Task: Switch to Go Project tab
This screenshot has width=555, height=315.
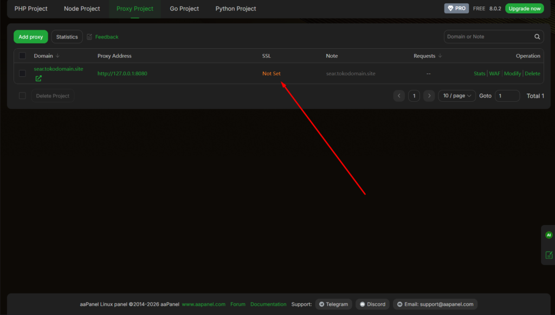Action: point(184,9)
